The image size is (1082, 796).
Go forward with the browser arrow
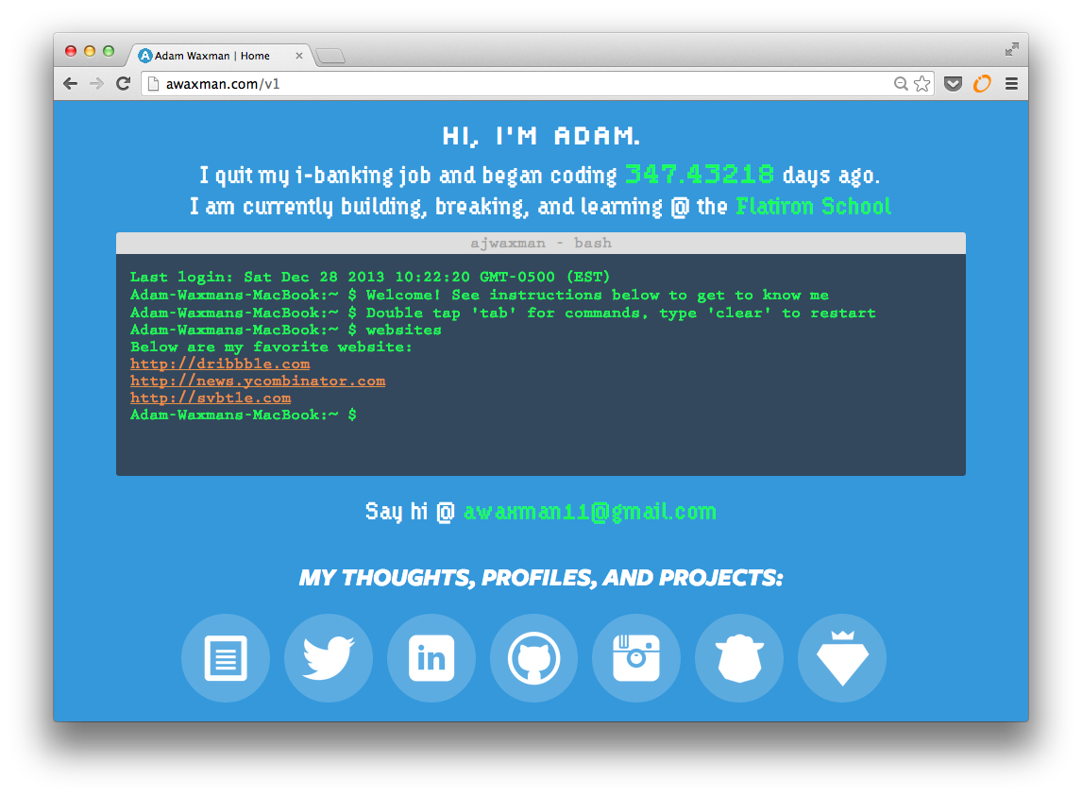click(x=96, y=83)
